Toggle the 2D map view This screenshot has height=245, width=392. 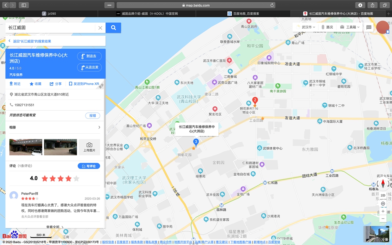pos(383,195)
